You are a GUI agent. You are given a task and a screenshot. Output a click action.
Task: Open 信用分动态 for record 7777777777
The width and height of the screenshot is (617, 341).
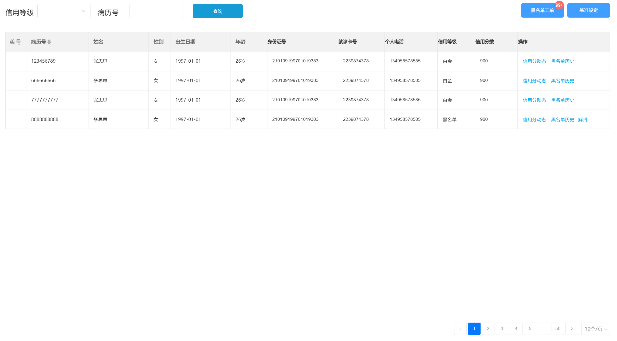pyautogui.click(x=534, y=100)
